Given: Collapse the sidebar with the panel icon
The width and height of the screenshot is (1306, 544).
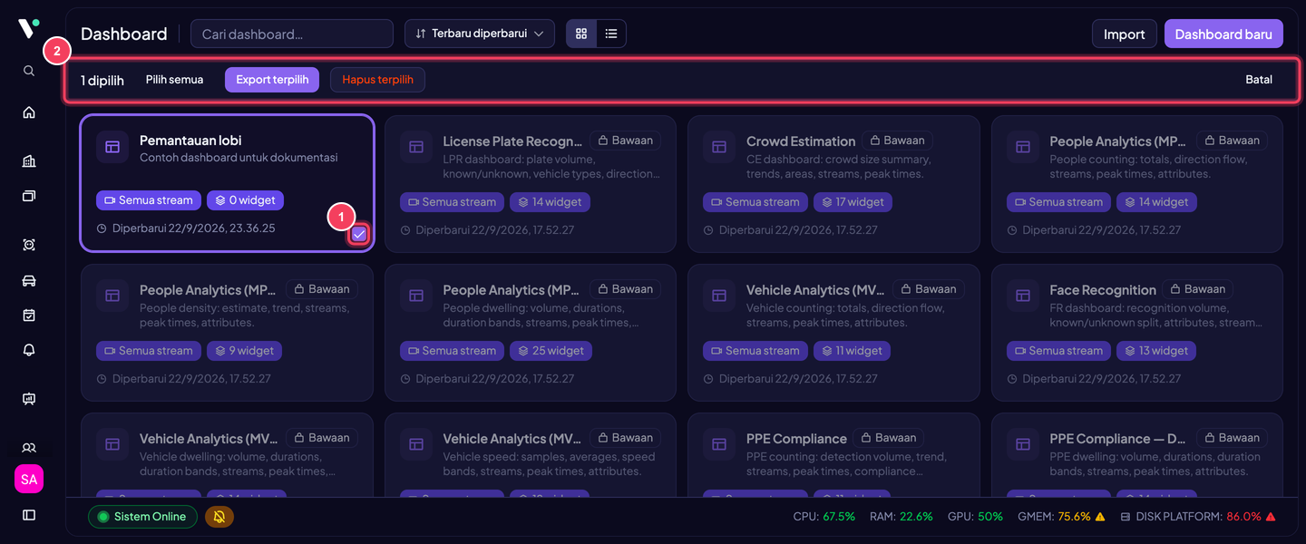Looking at the screenshot, I should point(29,515).
